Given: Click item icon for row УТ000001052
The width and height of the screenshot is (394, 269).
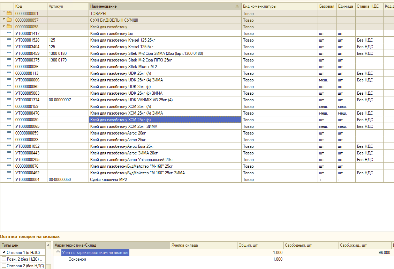Looking at the screenshot, I should (x=9, y=146).
